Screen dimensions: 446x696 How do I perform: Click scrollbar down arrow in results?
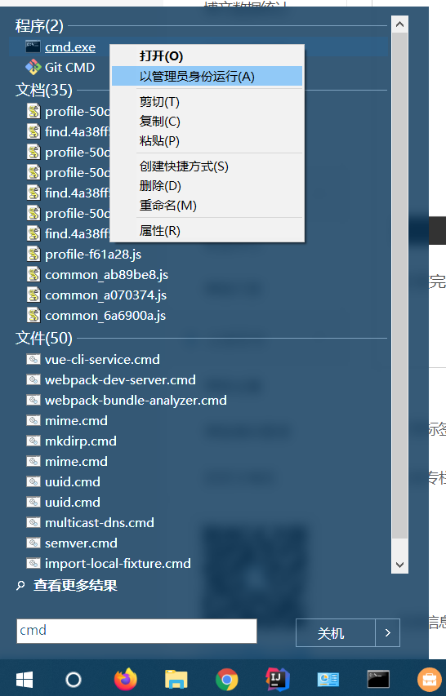[x=399, y=565]
